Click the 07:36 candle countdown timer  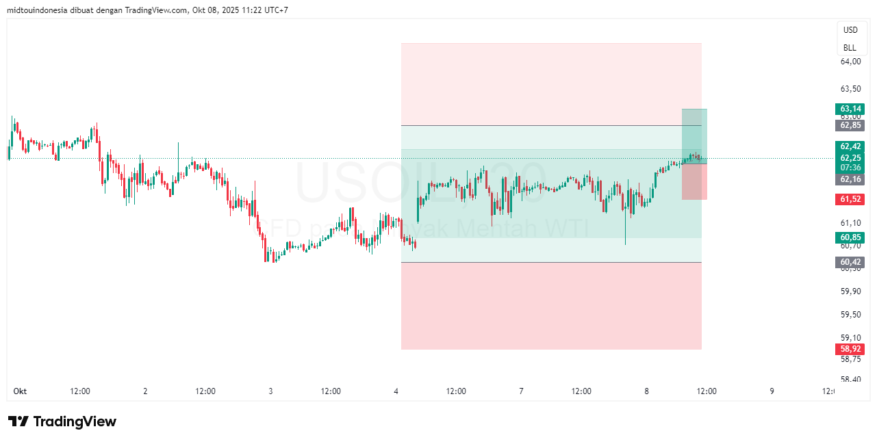(850, 168)
